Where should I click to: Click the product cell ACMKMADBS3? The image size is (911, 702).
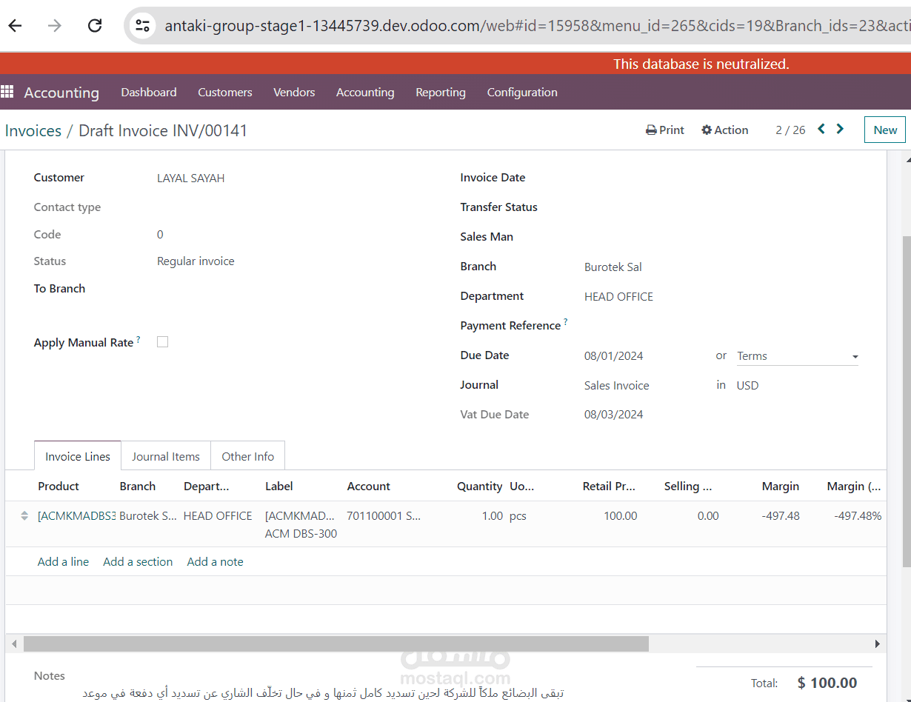coord(76,515)
